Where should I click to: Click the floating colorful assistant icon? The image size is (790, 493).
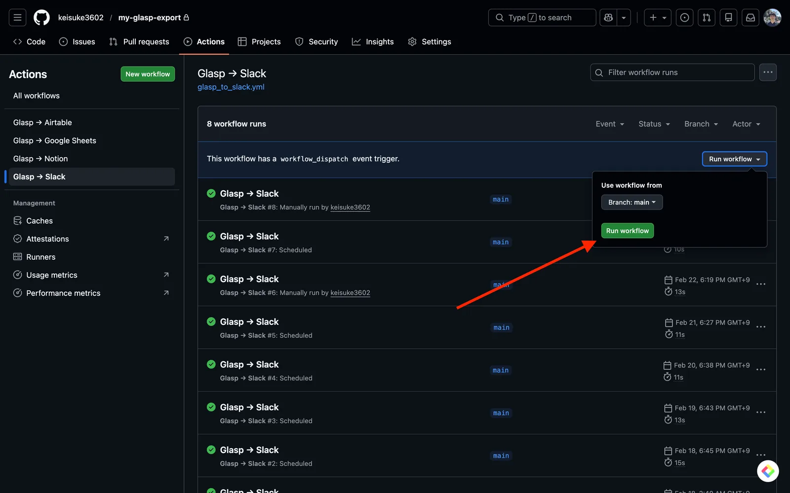pos(768,471)
